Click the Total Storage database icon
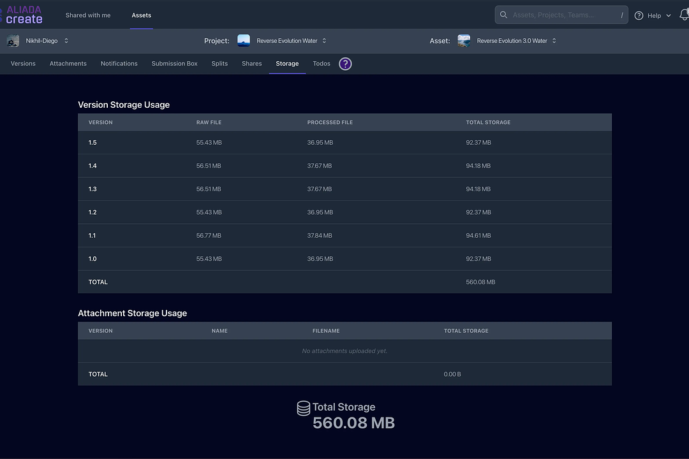 click(x=304, y=408)
